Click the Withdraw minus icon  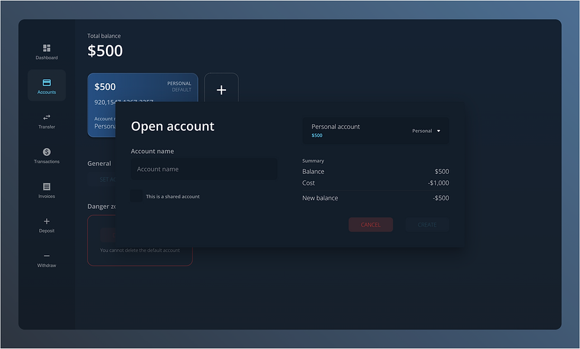[47, 256]
